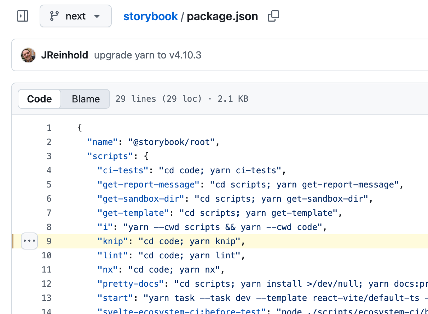The height and width of the screenshot is (314, 428).
Task: Click the "scripts" key in code
Action: [110, 156]
